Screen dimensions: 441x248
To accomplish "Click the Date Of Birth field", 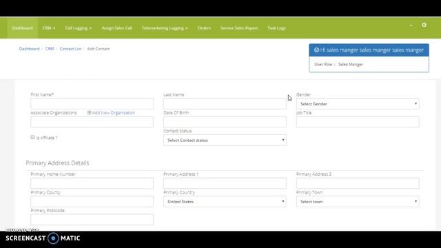I will click(225, 122).
